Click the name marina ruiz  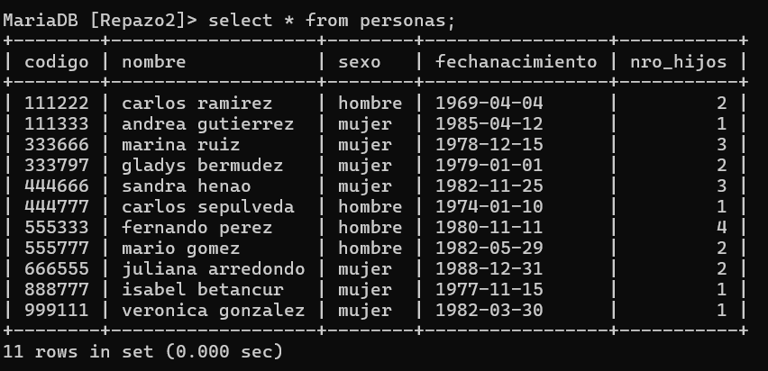(181, 145)
